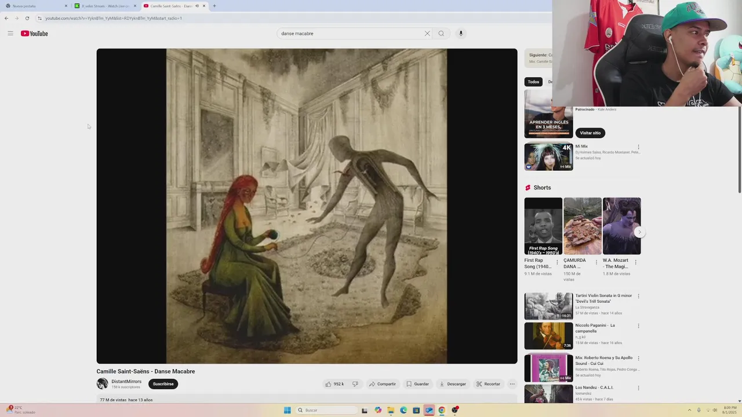Open the DistantMirrors channel avatar
The width and height of the screenshot is (742, 417).
tap(102, 383)
